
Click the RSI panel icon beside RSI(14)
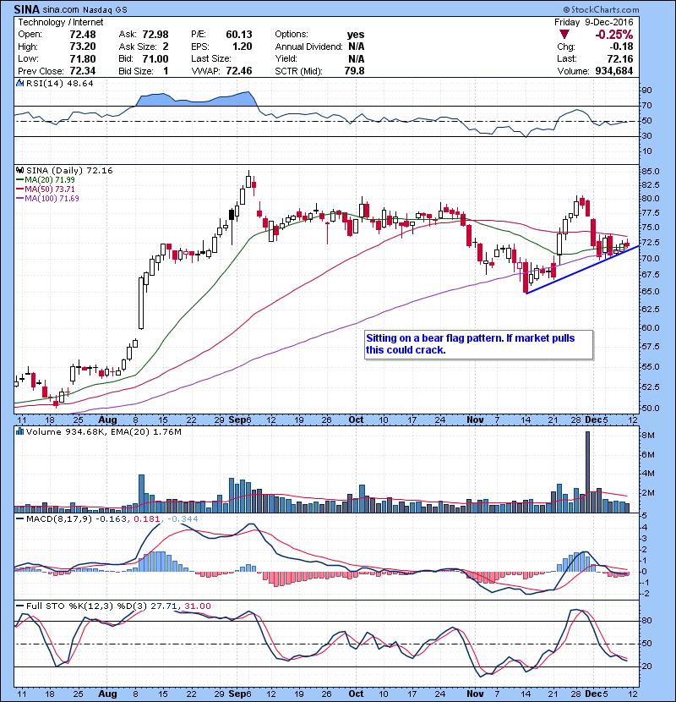pyautogui.click(x=19, y=83)
